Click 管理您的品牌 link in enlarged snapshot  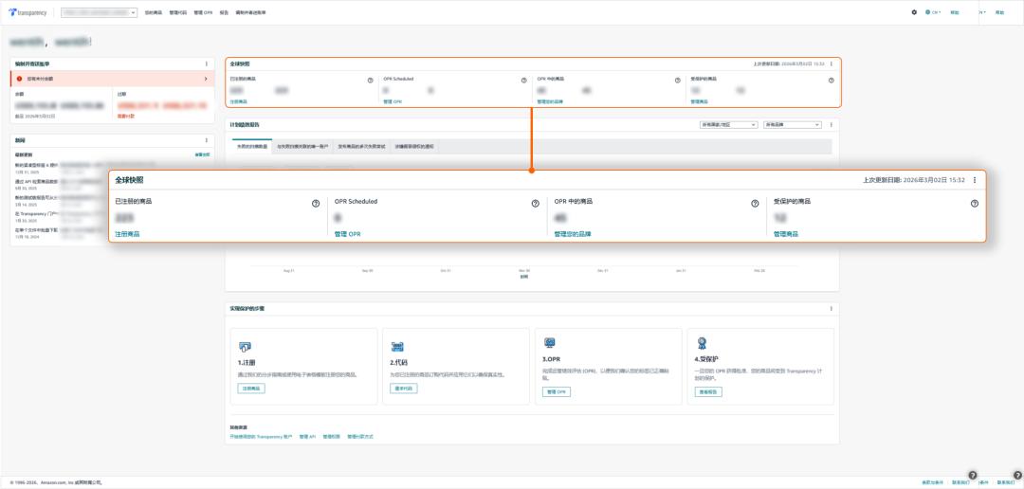[572, 233]
